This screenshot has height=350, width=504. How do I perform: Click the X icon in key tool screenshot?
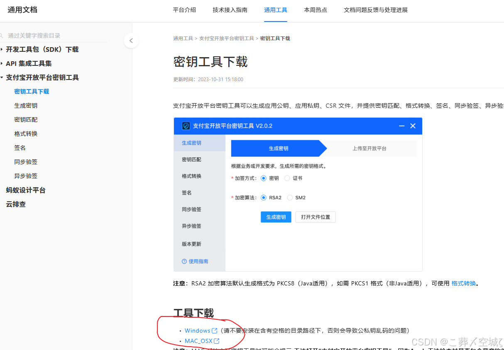coord(413,126)
